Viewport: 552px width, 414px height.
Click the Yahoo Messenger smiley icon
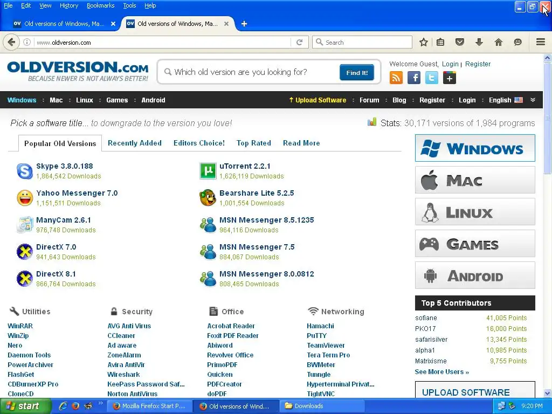[25, 198]
